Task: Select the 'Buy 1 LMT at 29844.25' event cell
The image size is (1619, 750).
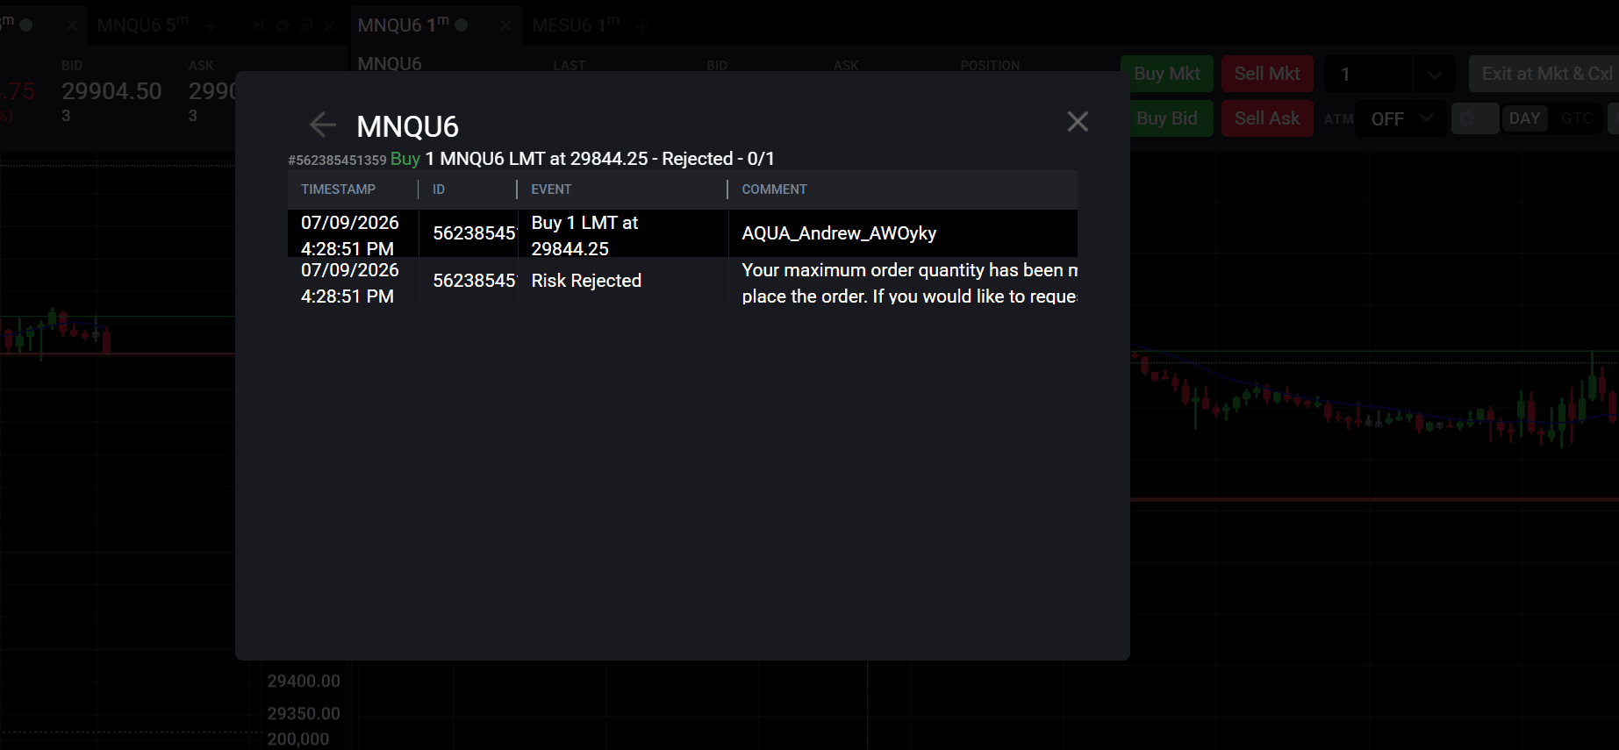Action: click(x=623, y=235)
